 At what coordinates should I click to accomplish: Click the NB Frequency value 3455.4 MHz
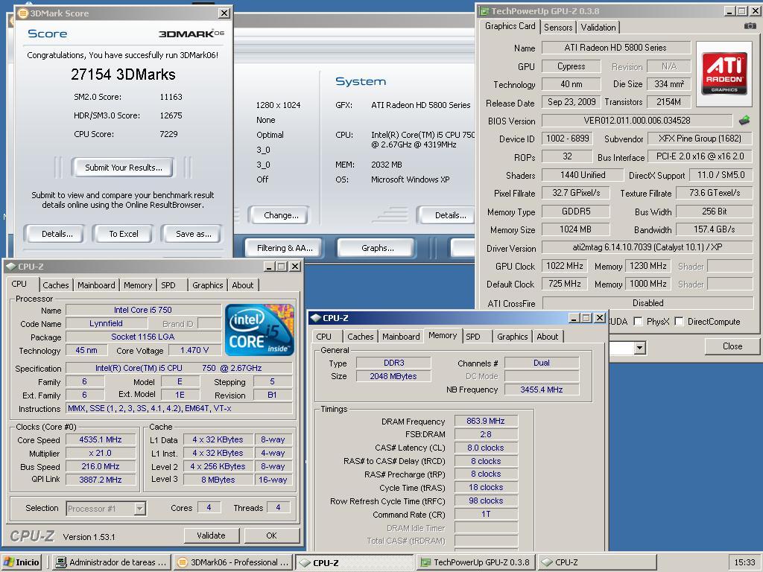pos(541,390)
